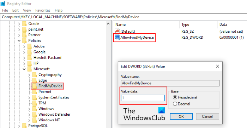This screenshot has height=128, width=247.
Task: Click the REG_DWORD type cell
Action: (x=192, y=37)
